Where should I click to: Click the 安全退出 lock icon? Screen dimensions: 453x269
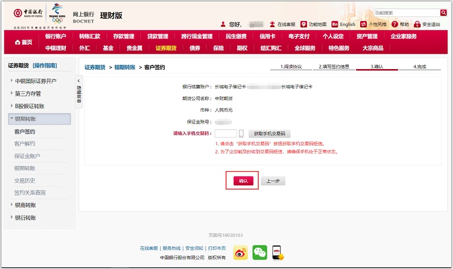pyautogui.click(x=417, y=24)
